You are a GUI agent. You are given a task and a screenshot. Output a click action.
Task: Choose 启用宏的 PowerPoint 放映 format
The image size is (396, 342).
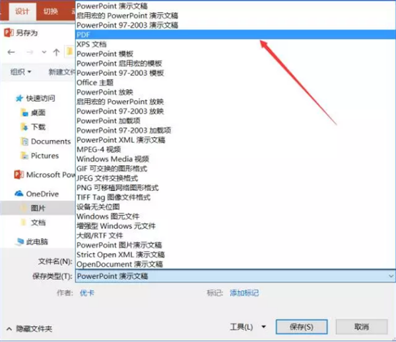(236, 102)
